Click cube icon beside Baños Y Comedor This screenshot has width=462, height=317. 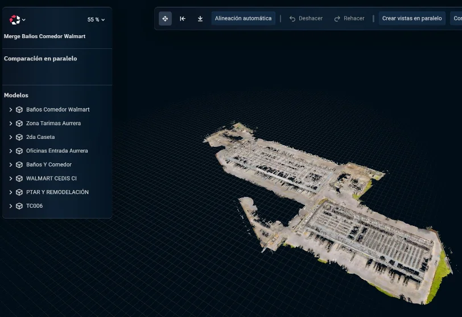click(19, 164)
